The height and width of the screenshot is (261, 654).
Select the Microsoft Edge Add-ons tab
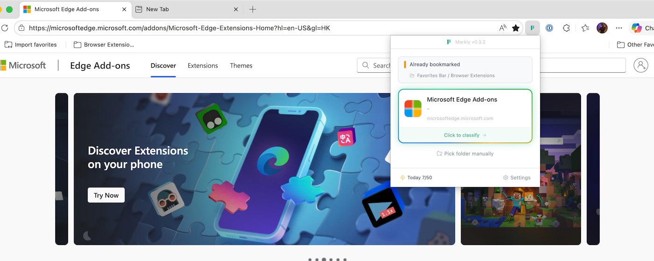pyautogui.click(x=76, y=9)
